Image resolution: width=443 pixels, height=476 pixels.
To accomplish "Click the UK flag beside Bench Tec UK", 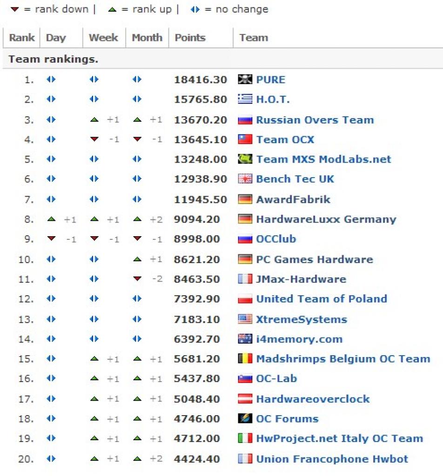I will point(245,179).
